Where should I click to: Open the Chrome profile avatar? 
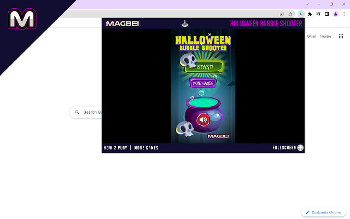click(x=335, y=14)
